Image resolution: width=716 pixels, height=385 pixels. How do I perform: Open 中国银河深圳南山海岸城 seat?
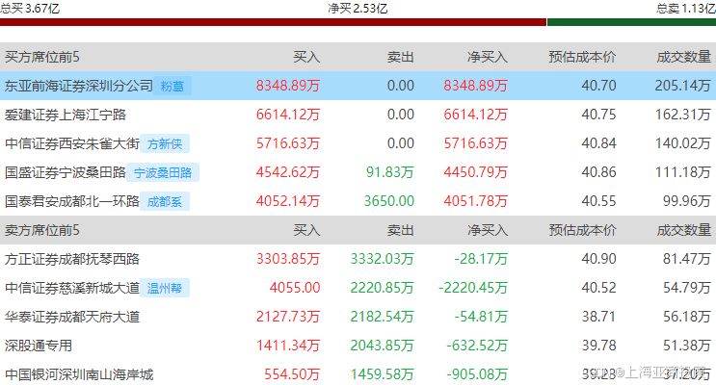(79, 374)
